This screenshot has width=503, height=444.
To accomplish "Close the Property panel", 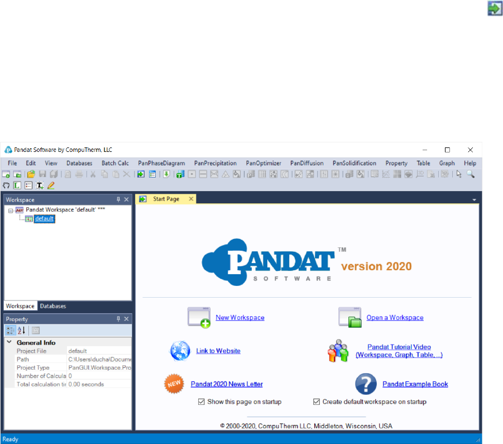I will [126, 319].
